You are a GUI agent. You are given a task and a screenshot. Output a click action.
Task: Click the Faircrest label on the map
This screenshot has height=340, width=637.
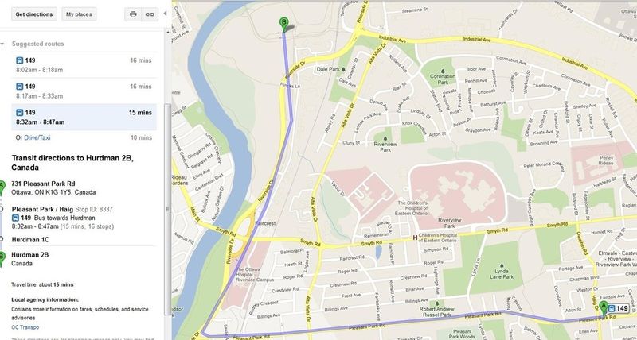tap(265, 223)
